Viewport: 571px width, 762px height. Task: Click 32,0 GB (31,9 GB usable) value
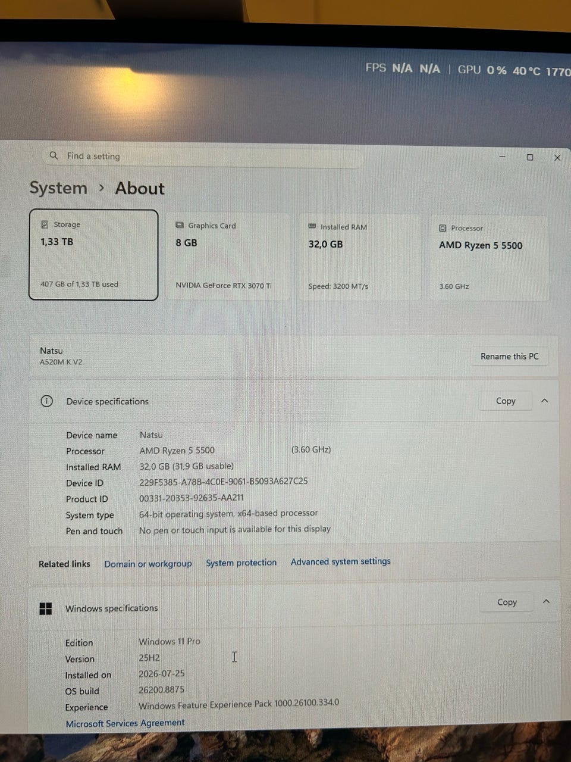pos(186,466)
